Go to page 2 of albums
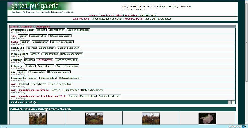Image resolution: width=248 pixels, height=128 pixels. tap(233, 102)
